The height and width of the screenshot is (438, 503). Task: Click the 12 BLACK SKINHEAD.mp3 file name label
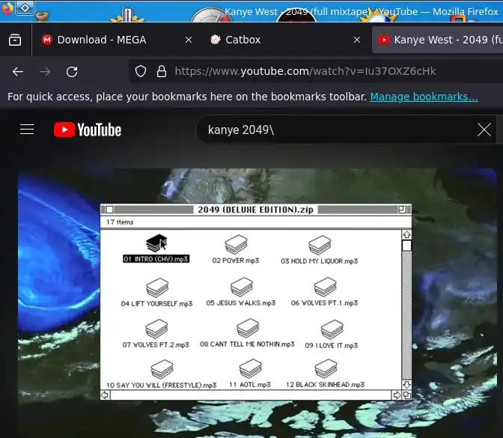[326, 384]
